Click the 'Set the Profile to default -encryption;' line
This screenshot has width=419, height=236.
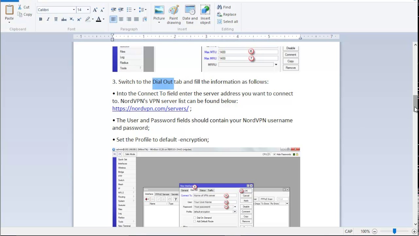point(161,140)
